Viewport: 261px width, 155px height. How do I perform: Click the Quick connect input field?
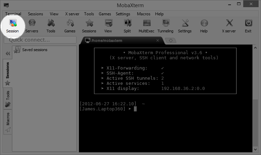coord(40,40)
